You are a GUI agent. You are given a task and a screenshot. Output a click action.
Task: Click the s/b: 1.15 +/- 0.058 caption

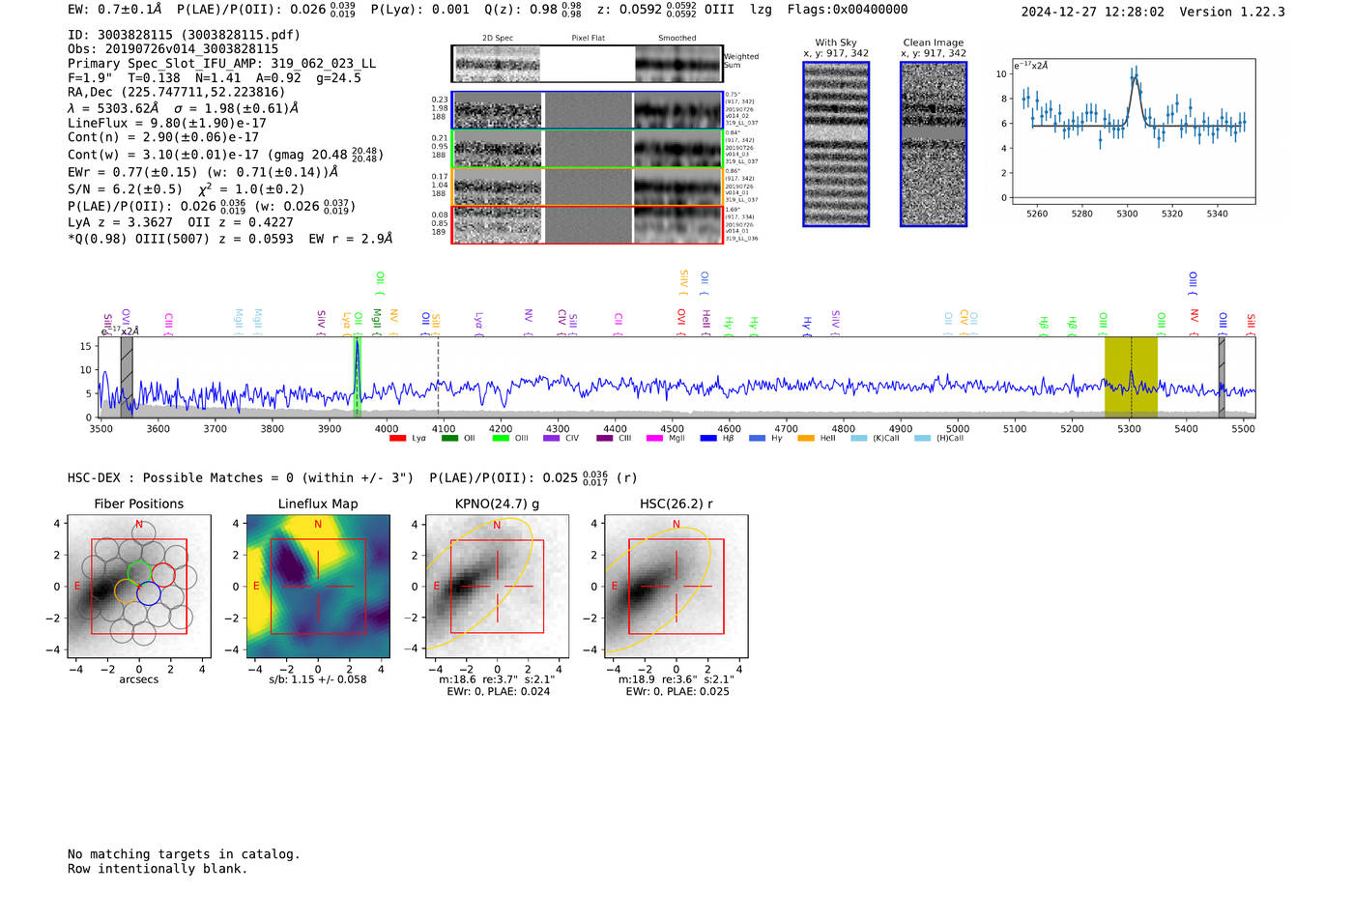[318, 679]
